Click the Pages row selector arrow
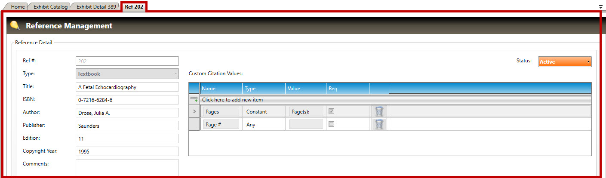The height and width of the screenshot is (178, 606). click(x=194, y=112)
